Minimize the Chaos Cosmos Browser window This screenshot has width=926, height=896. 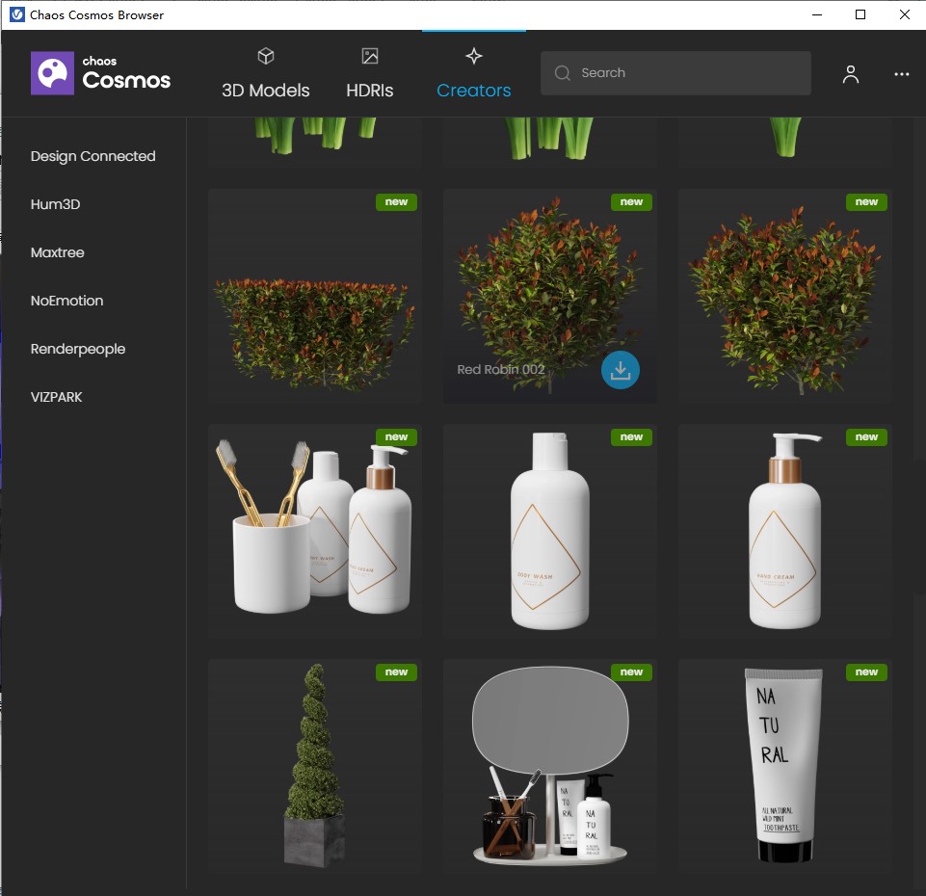[817, 14]
